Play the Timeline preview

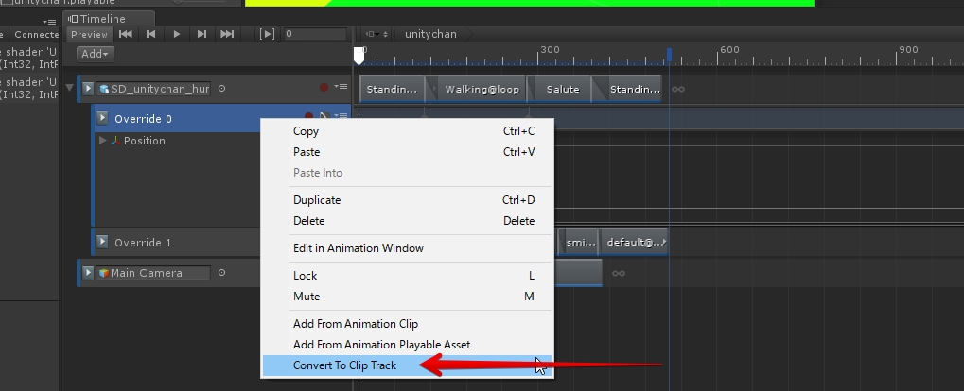point(177,34)
